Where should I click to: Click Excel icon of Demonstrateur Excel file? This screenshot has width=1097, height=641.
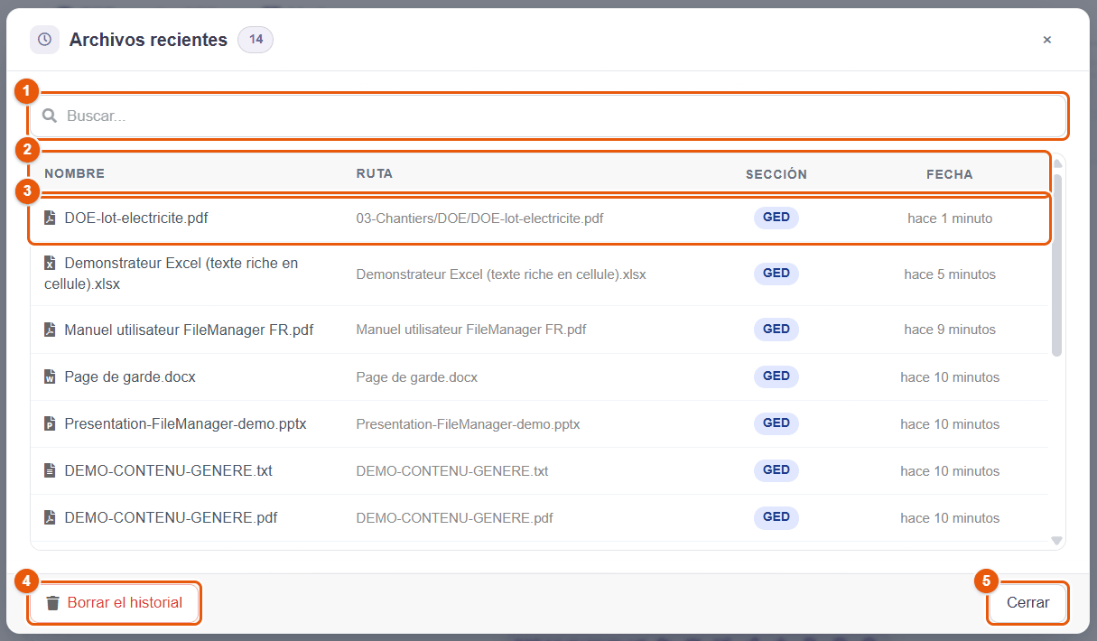pyautogui.click(x=50, y=264)
